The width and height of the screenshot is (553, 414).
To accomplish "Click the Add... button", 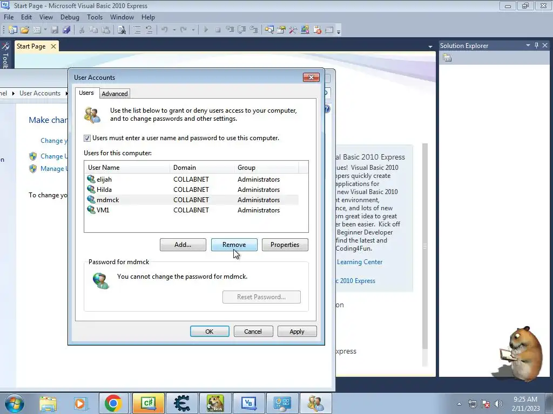I will pyautogui.click(x=183, y=245).
